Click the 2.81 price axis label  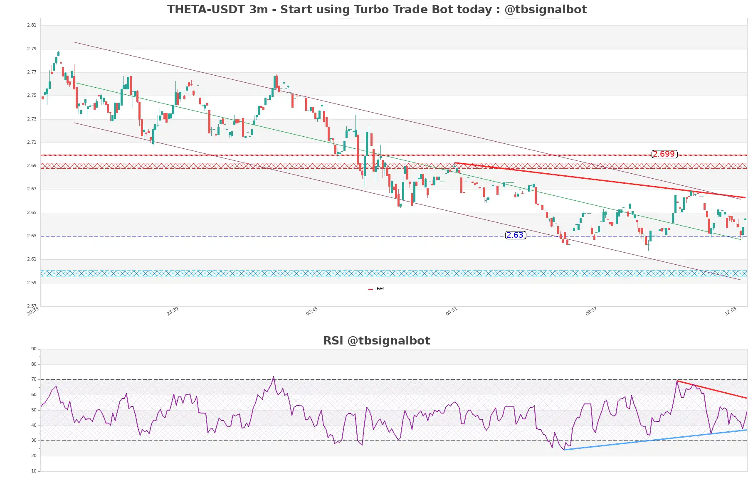(32, 25)
